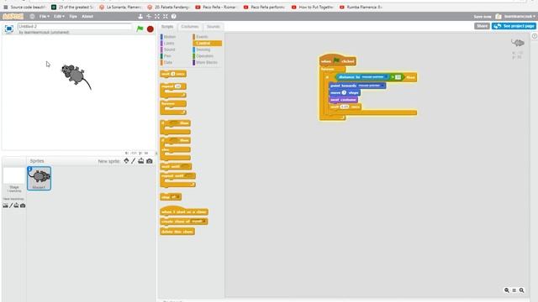The height and width of the screenshot is (302, 538).
Task: Select the Block help question-mark tool
Action: pyautogui.click(x=174, y=16)
